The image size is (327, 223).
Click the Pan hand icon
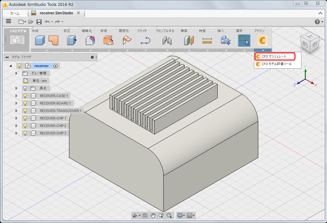[x=153, y=216]
